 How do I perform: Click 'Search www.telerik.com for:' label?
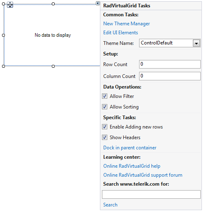pyautogui.click(x=136, y=184)
